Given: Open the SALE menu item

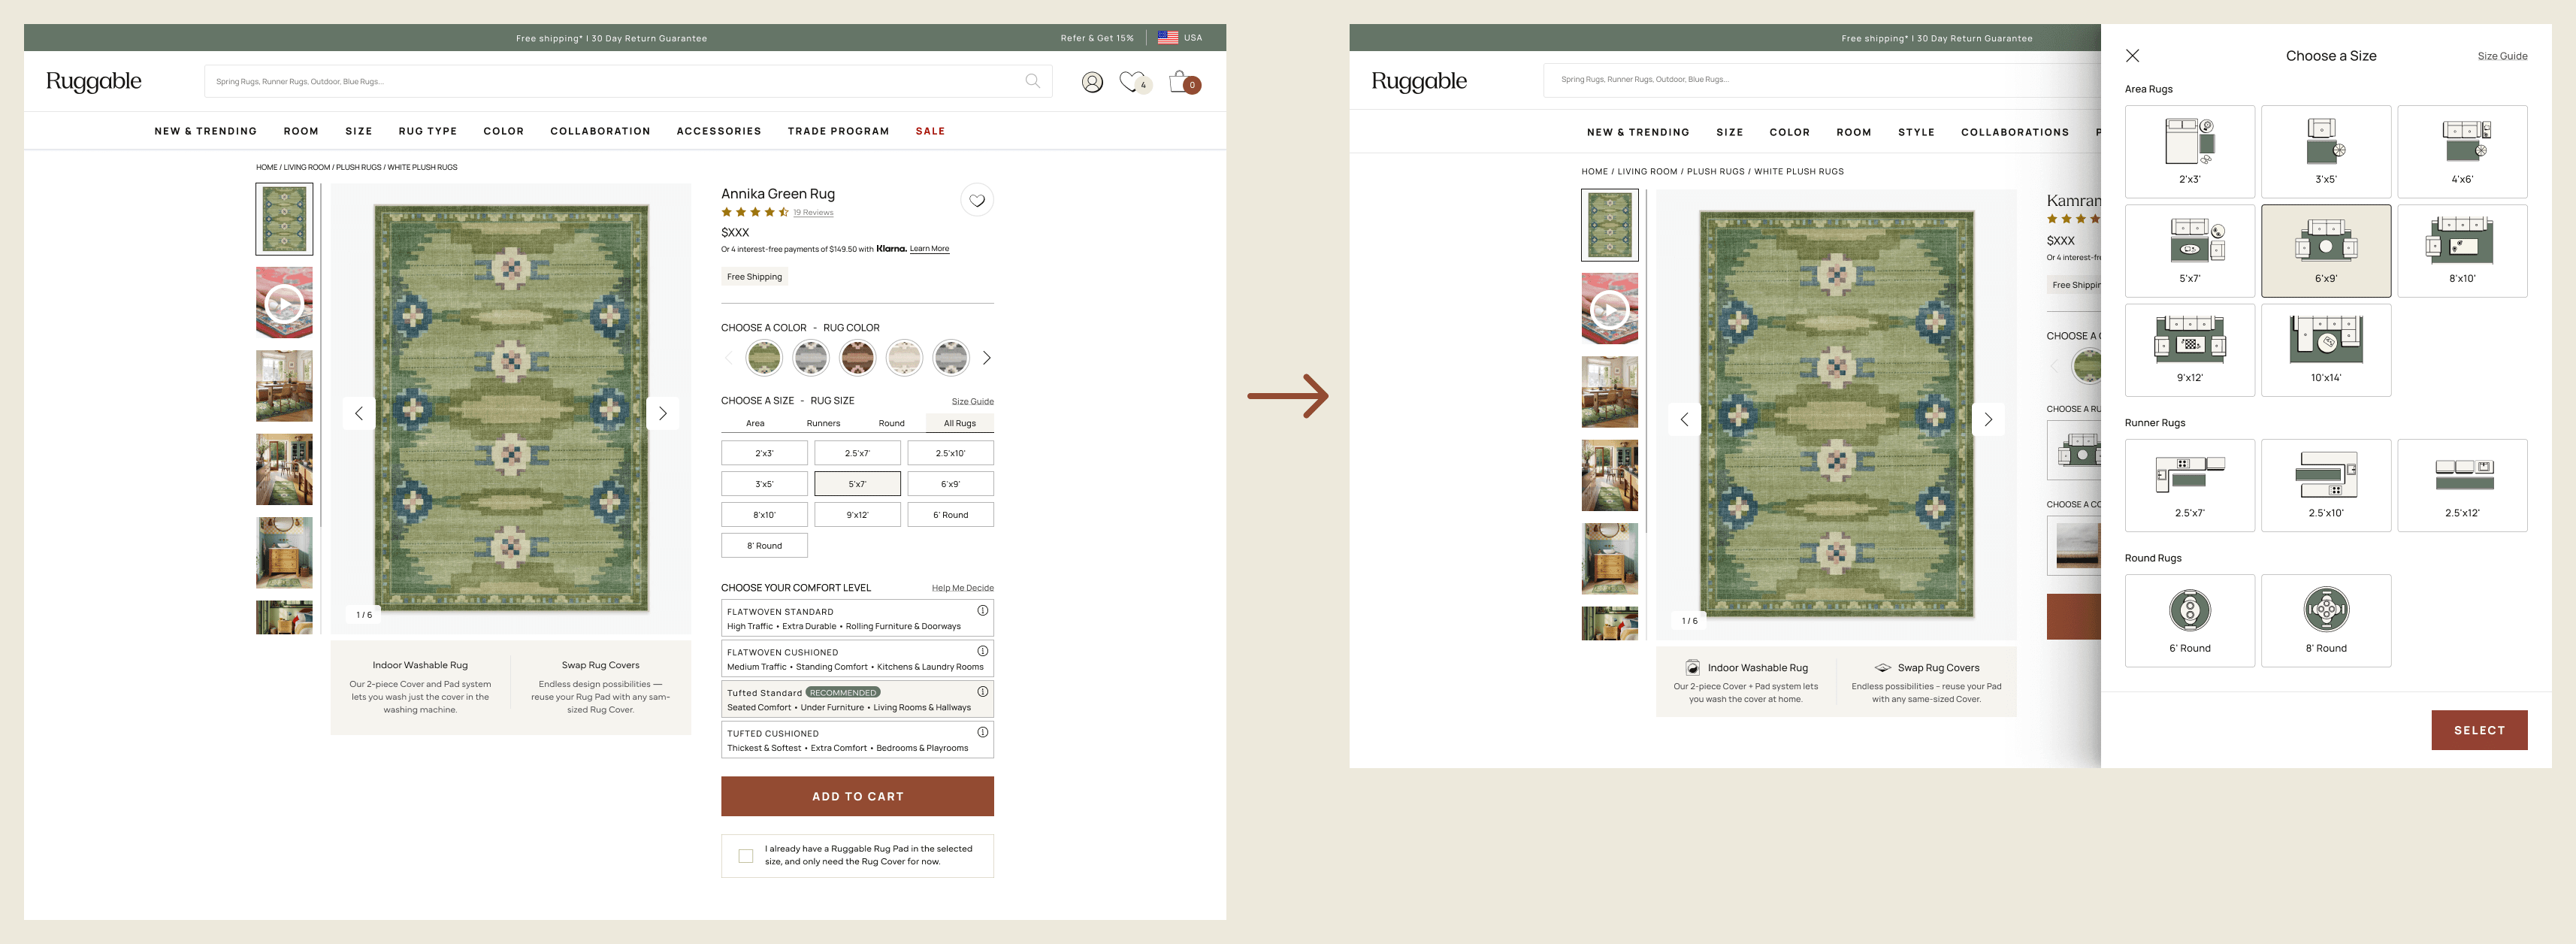Looking at the screenshot, I should [930, 131].
